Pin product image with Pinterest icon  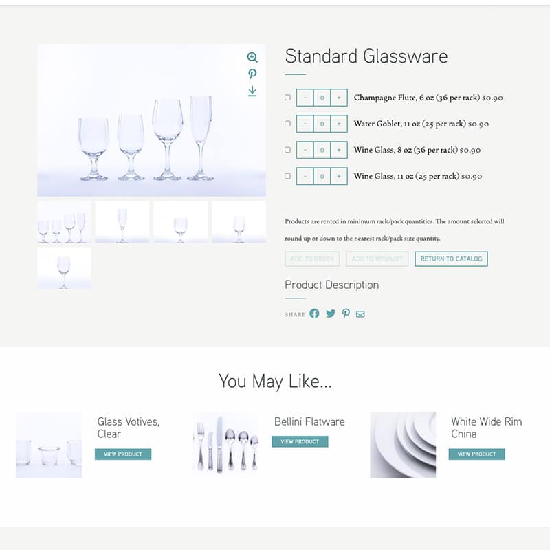tap(252, 74)
